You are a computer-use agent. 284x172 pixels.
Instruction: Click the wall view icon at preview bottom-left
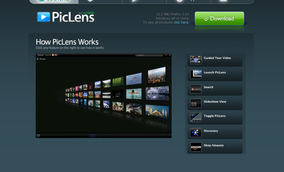click(38, 136)
